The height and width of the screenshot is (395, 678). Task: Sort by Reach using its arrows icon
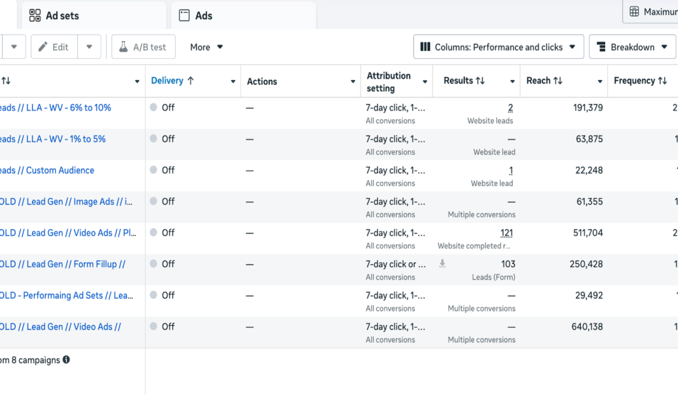558,81
